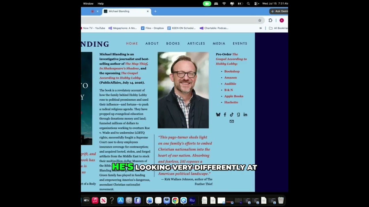Open a new browser tab
This screenshot has height=207, width=369.
point(155,11)
